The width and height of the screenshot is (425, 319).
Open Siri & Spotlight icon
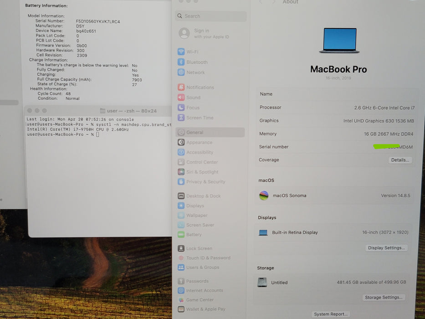(x=181, y=172)
